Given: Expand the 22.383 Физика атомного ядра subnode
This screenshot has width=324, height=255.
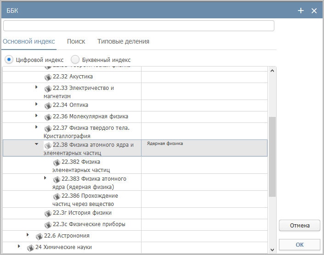Looking at the screenshot, I should tap(45, 177).
